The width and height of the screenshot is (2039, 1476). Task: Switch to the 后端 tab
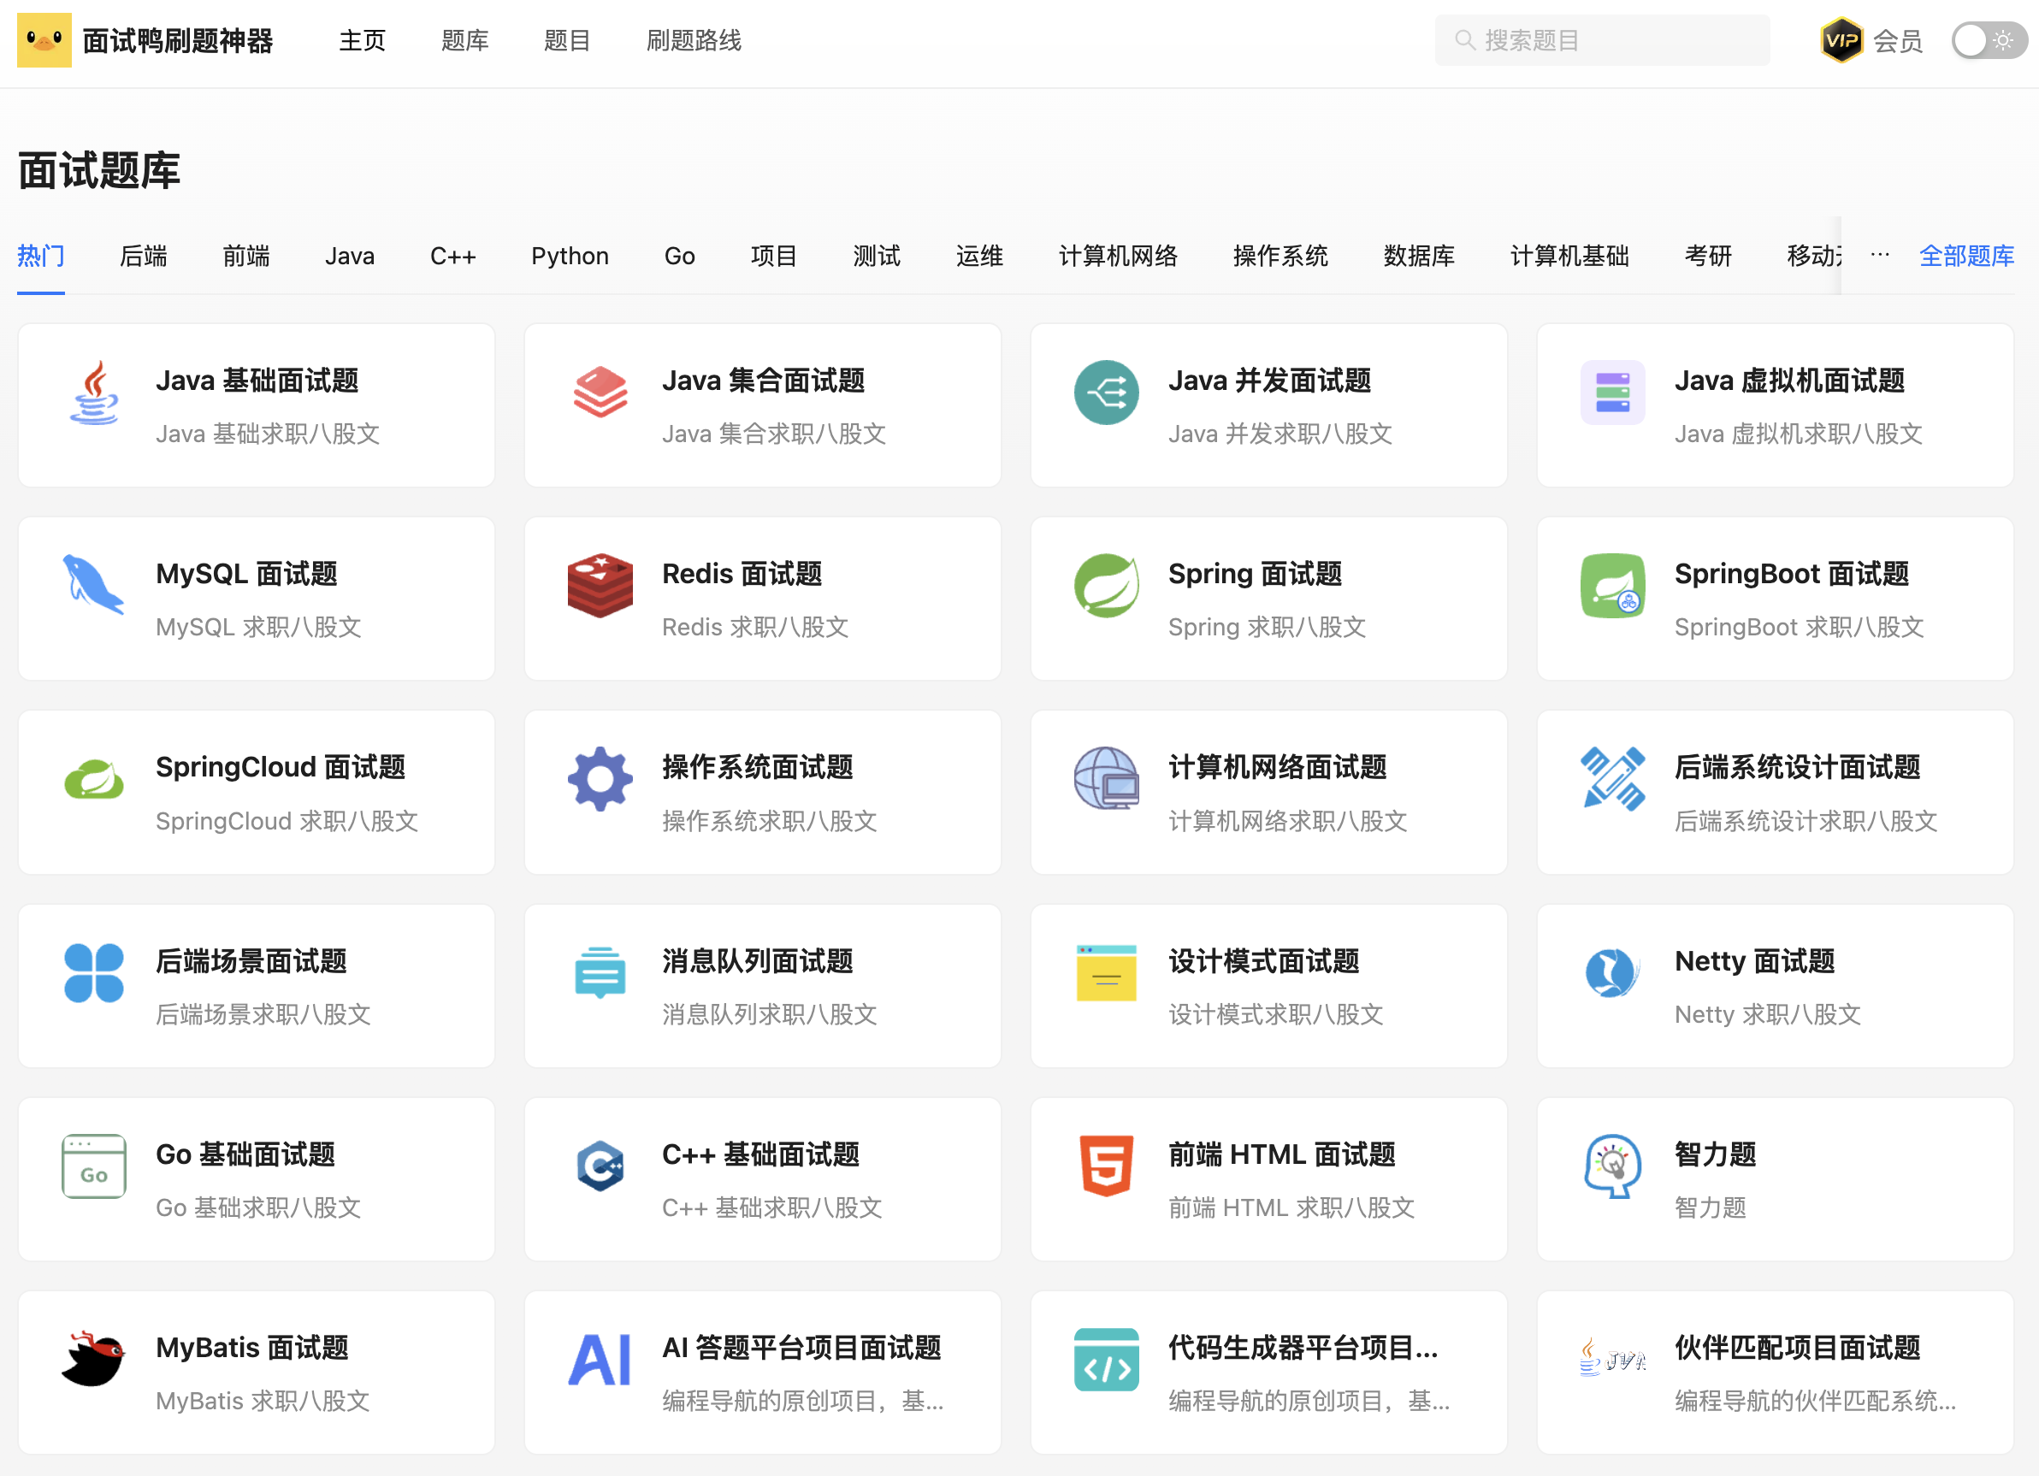(144, 257)
